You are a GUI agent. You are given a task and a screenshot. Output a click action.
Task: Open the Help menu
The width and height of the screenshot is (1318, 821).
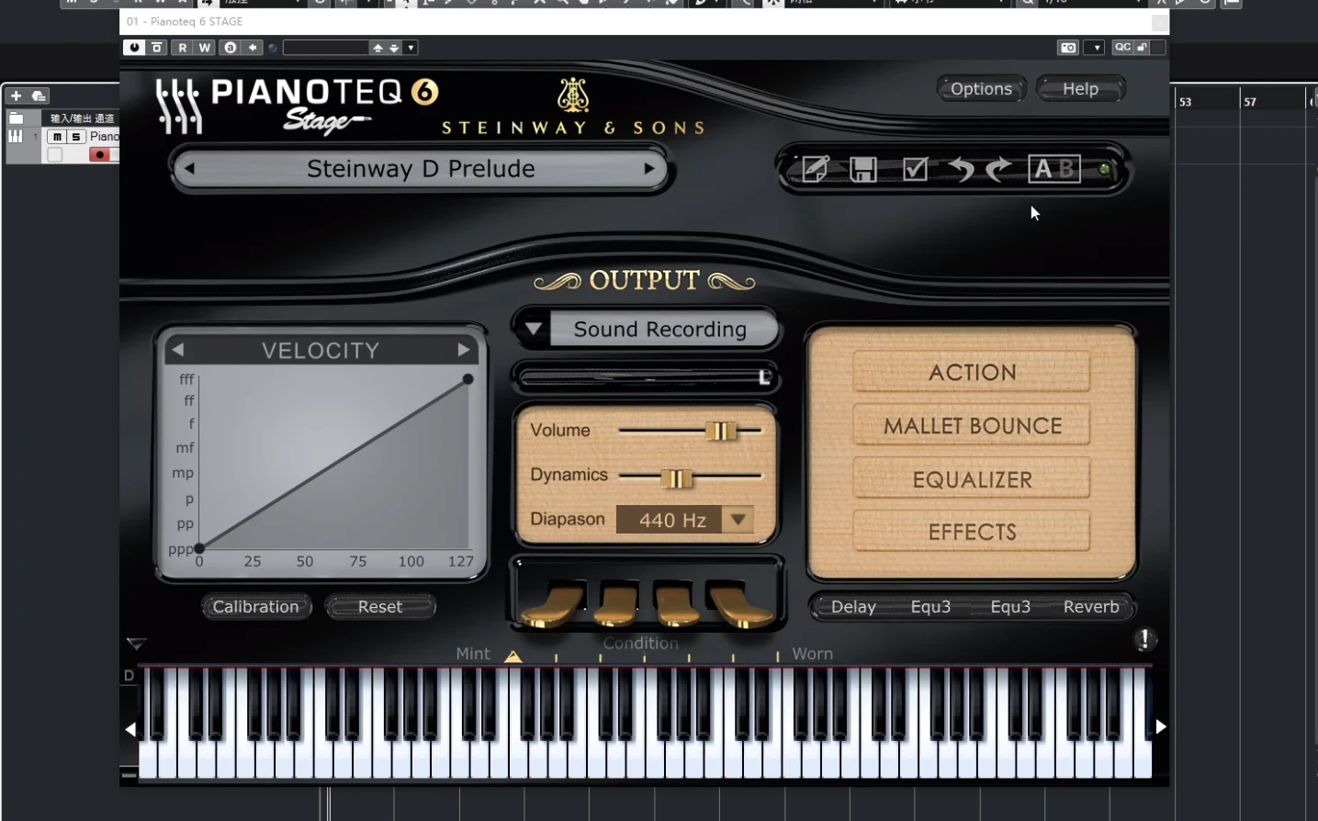pyautogui.click(x=1080, y=89)
